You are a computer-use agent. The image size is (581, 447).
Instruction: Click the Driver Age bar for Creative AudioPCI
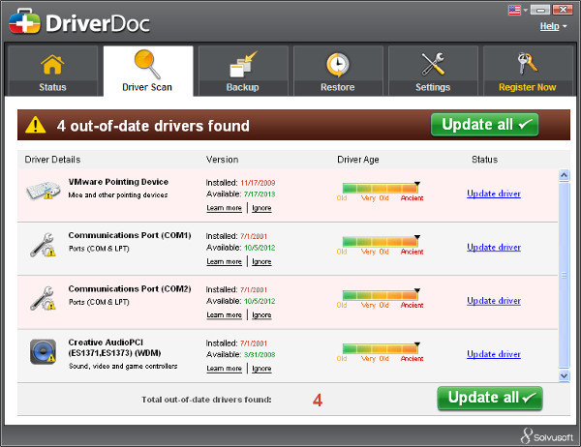point(380,347)
